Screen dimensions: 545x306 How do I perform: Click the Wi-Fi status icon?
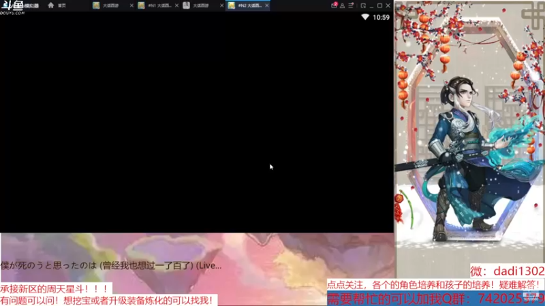[x=365, y=17]
